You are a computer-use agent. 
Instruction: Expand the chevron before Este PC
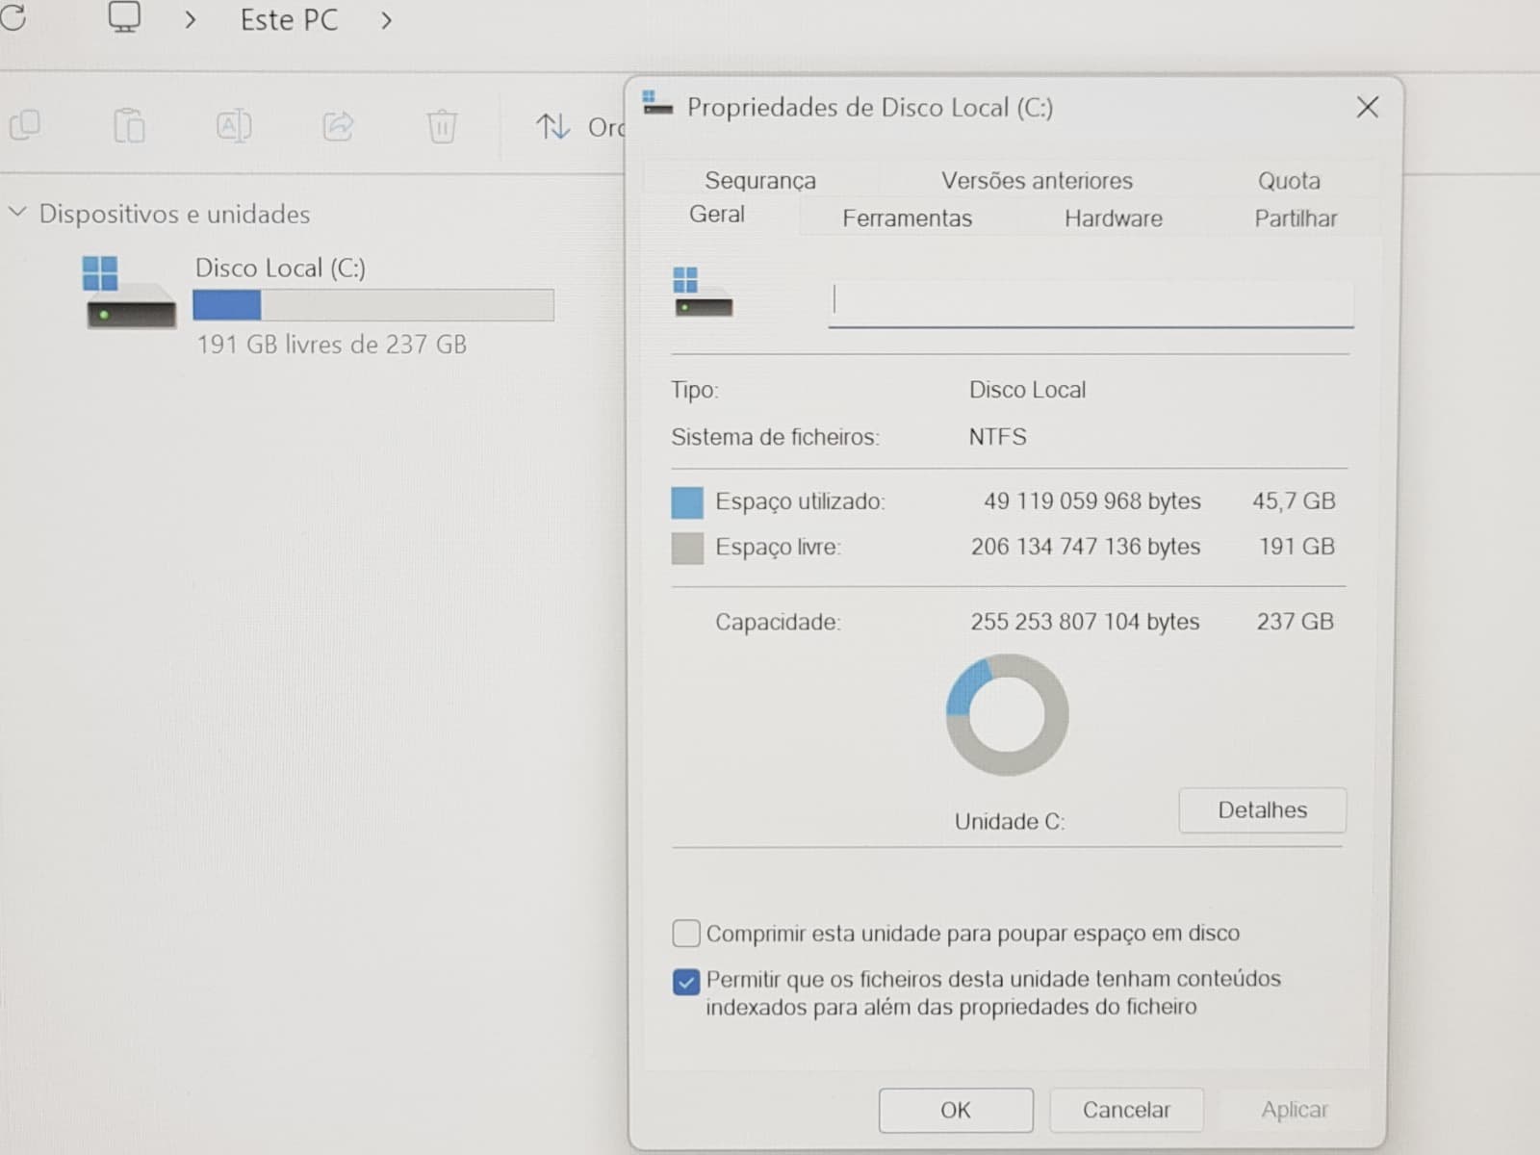(191, 20)
